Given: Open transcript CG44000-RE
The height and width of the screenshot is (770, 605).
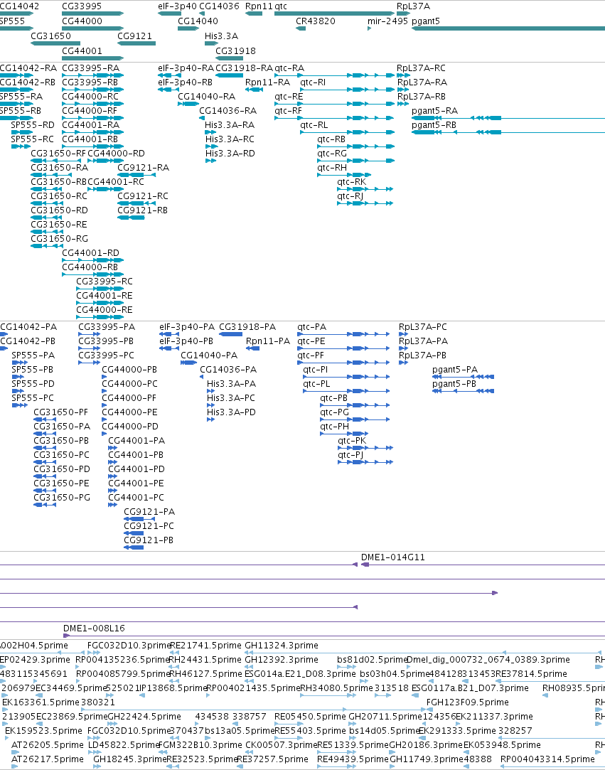Looking at the screenshot, I should (100, 317).
